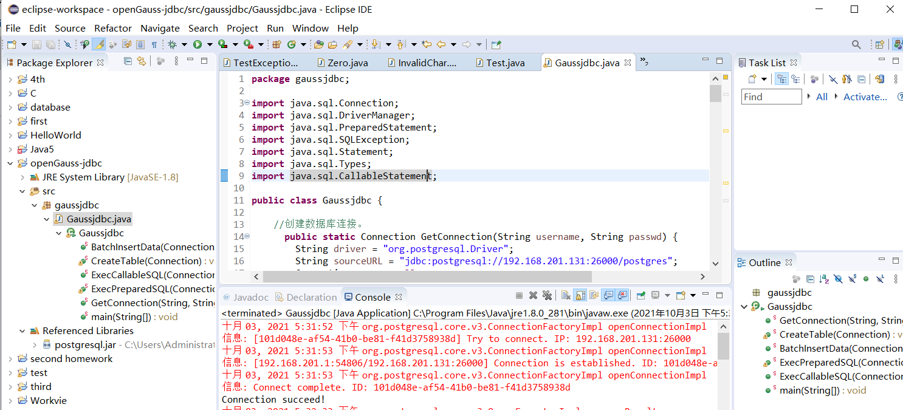Click the New Java Package icon
This screenshot has height=410, width=903.
coord(276,44)
